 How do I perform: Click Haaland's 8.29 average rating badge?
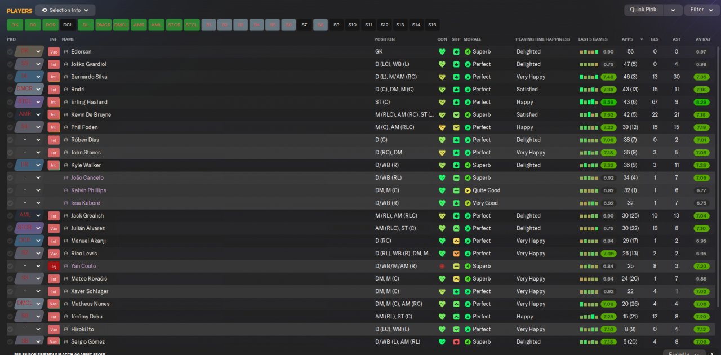pos(701,102)
